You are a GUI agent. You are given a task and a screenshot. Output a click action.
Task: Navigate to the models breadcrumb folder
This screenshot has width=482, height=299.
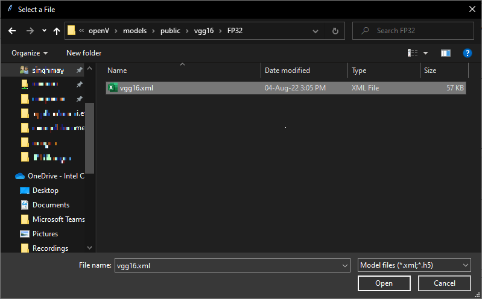click(x=135, y=31)
